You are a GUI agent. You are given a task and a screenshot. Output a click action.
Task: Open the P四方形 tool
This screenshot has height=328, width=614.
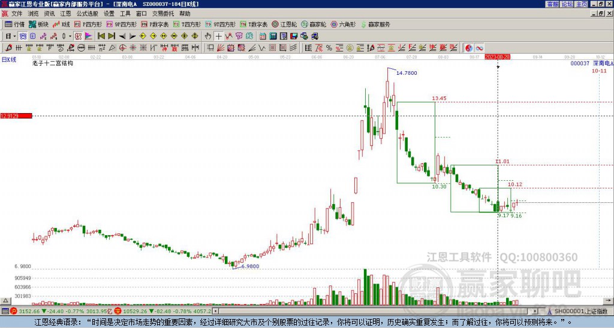[x=88, y=24]
